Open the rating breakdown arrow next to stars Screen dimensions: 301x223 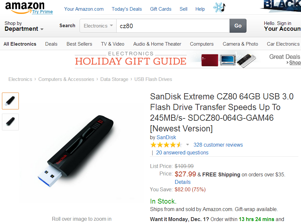tap(188, 145)
